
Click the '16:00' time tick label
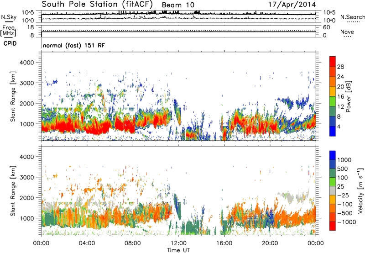[224, 243]
